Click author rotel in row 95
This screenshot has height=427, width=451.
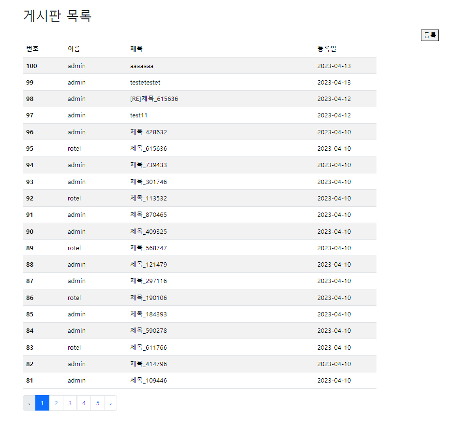point(74,148)
